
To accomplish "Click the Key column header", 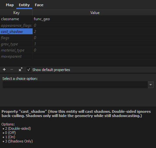I will (16, 13).
